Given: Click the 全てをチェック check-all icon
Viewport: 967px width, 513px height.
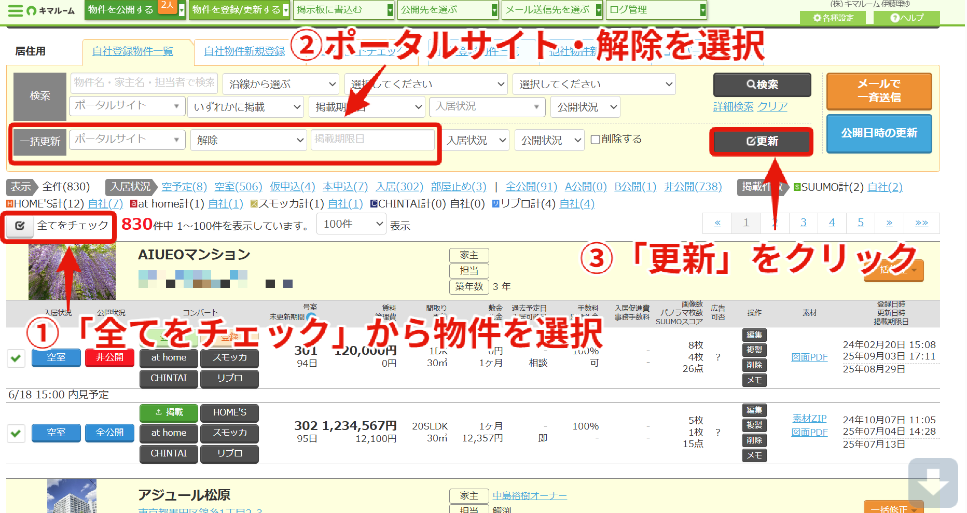Looking at the screenshot, I should point(20,226).
